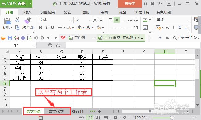Image resolution: width=201 pixels, height=120 pixels.
Task: Click zoom in plus button
Action: [x=195, y=118]
